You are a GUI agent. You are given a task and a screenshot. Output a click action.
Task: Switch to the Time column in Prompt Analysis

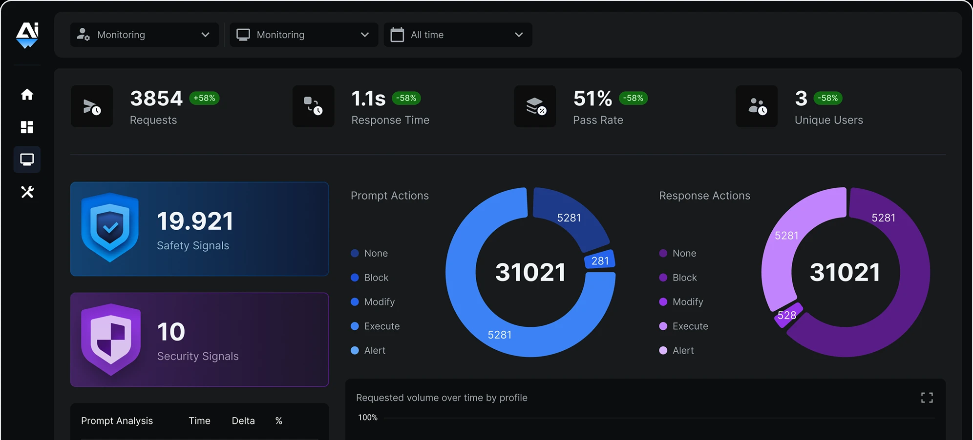[199, 420]
